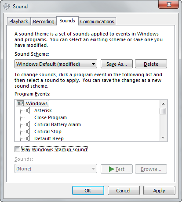Click the speaker icon beside Critical Stop
This screenshot has height=202, width=182.
tap(28, 131)
